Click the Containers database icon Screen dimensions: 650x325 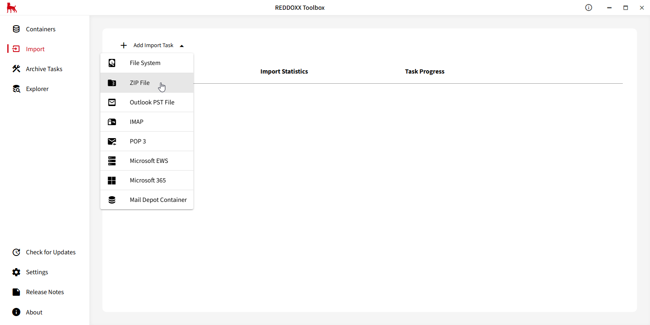[16, 29]
